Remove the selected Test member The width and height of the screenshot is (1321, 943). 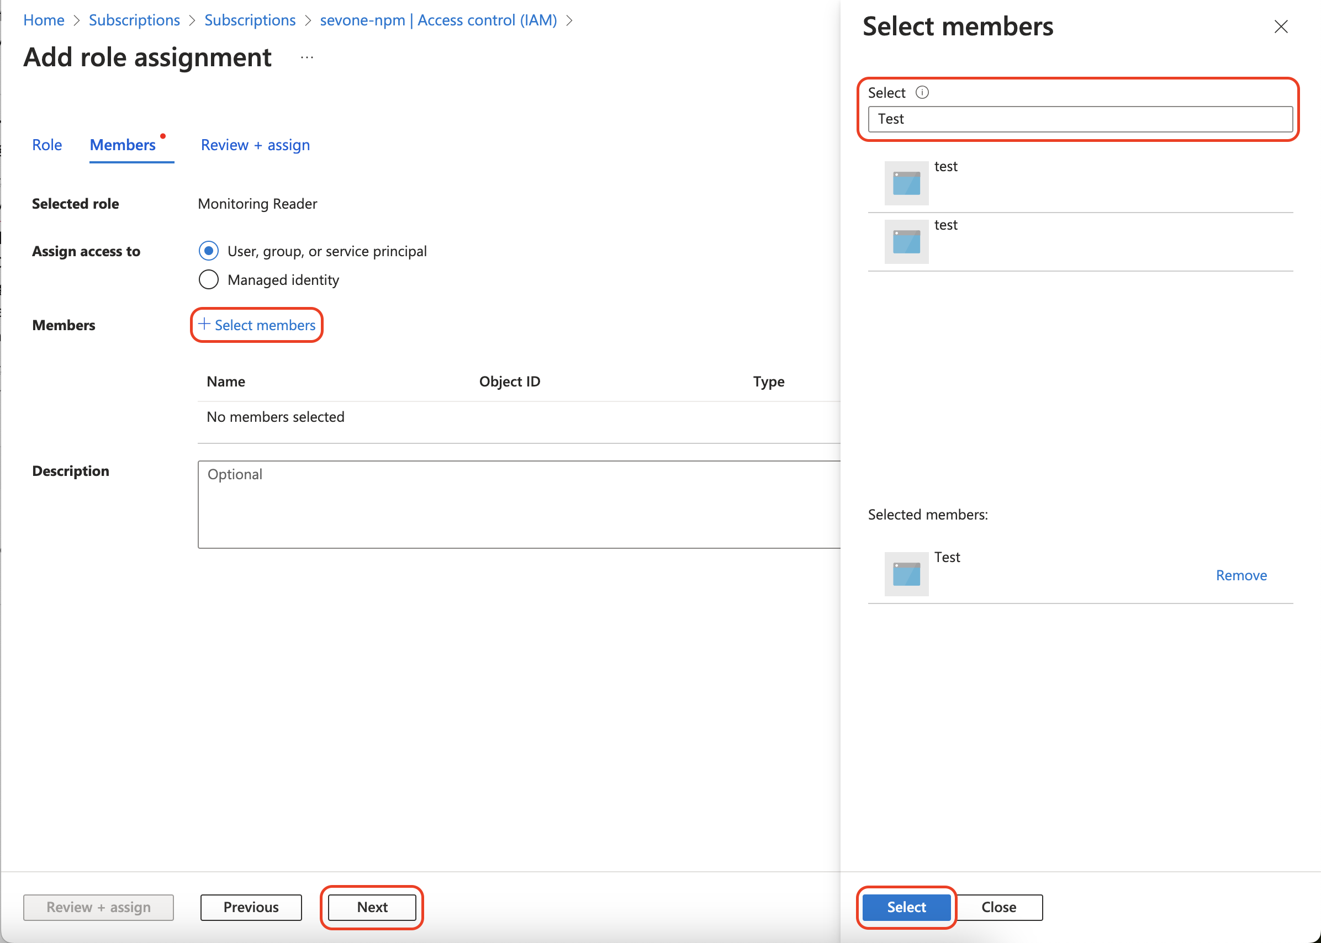pos(1241,575)
